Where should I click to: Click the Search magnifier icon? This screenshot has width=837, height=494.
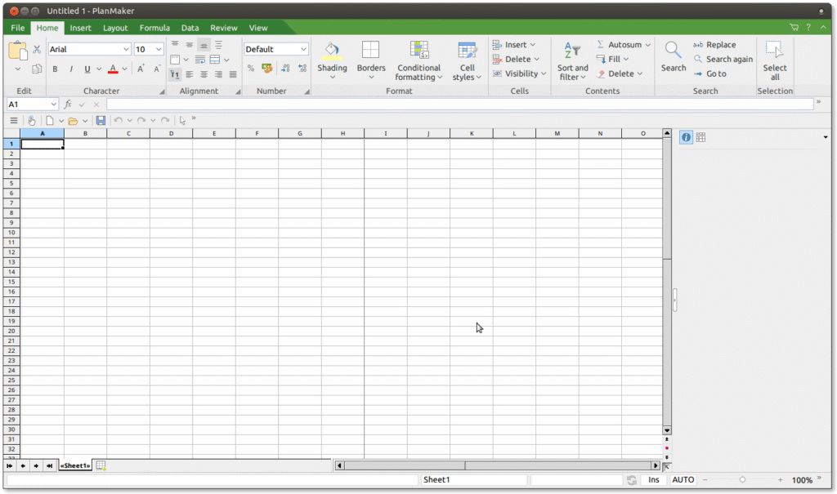673,51
